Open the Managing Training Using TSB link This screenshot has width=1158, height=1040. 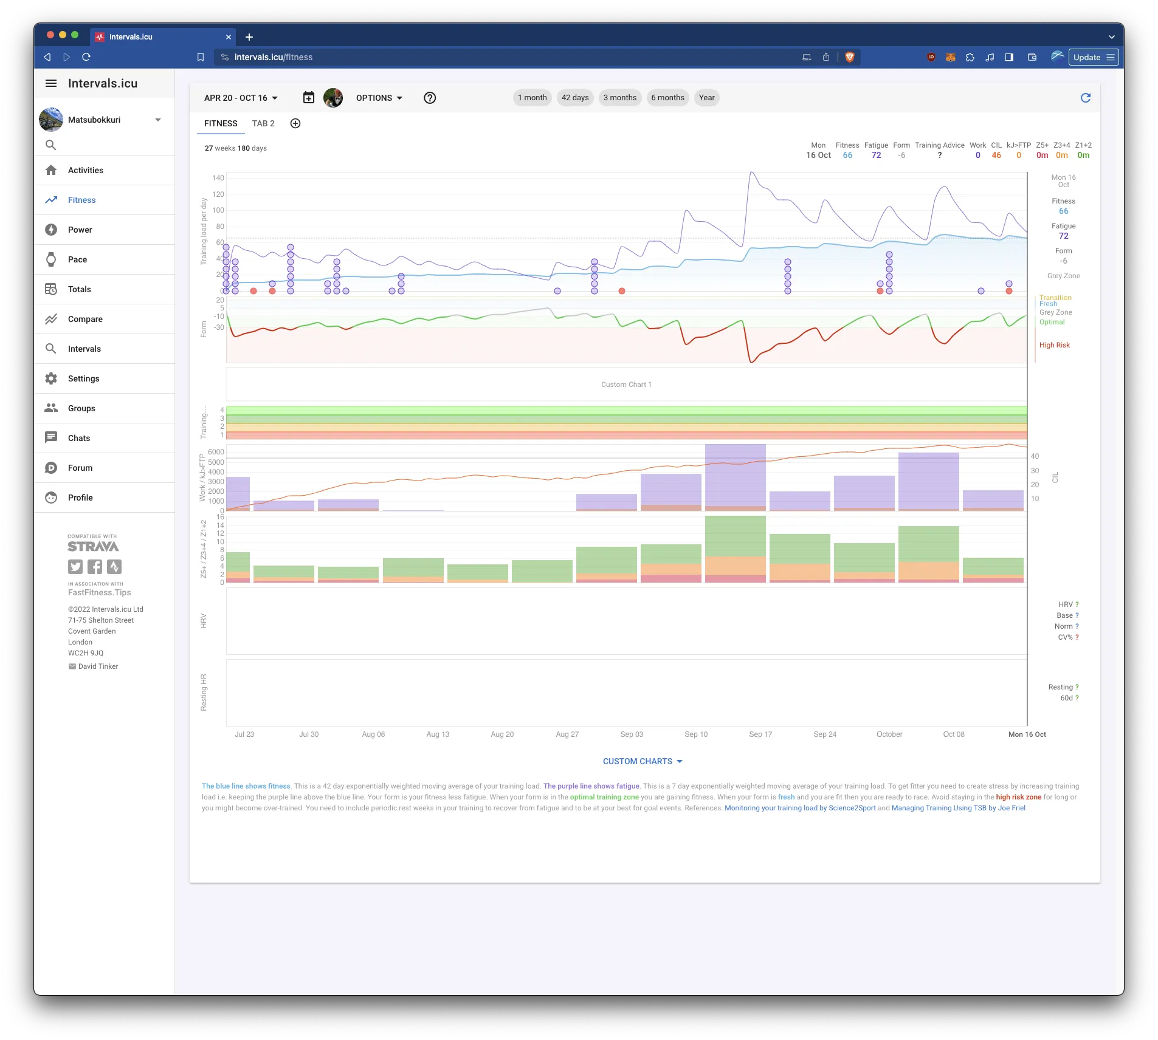958,808
